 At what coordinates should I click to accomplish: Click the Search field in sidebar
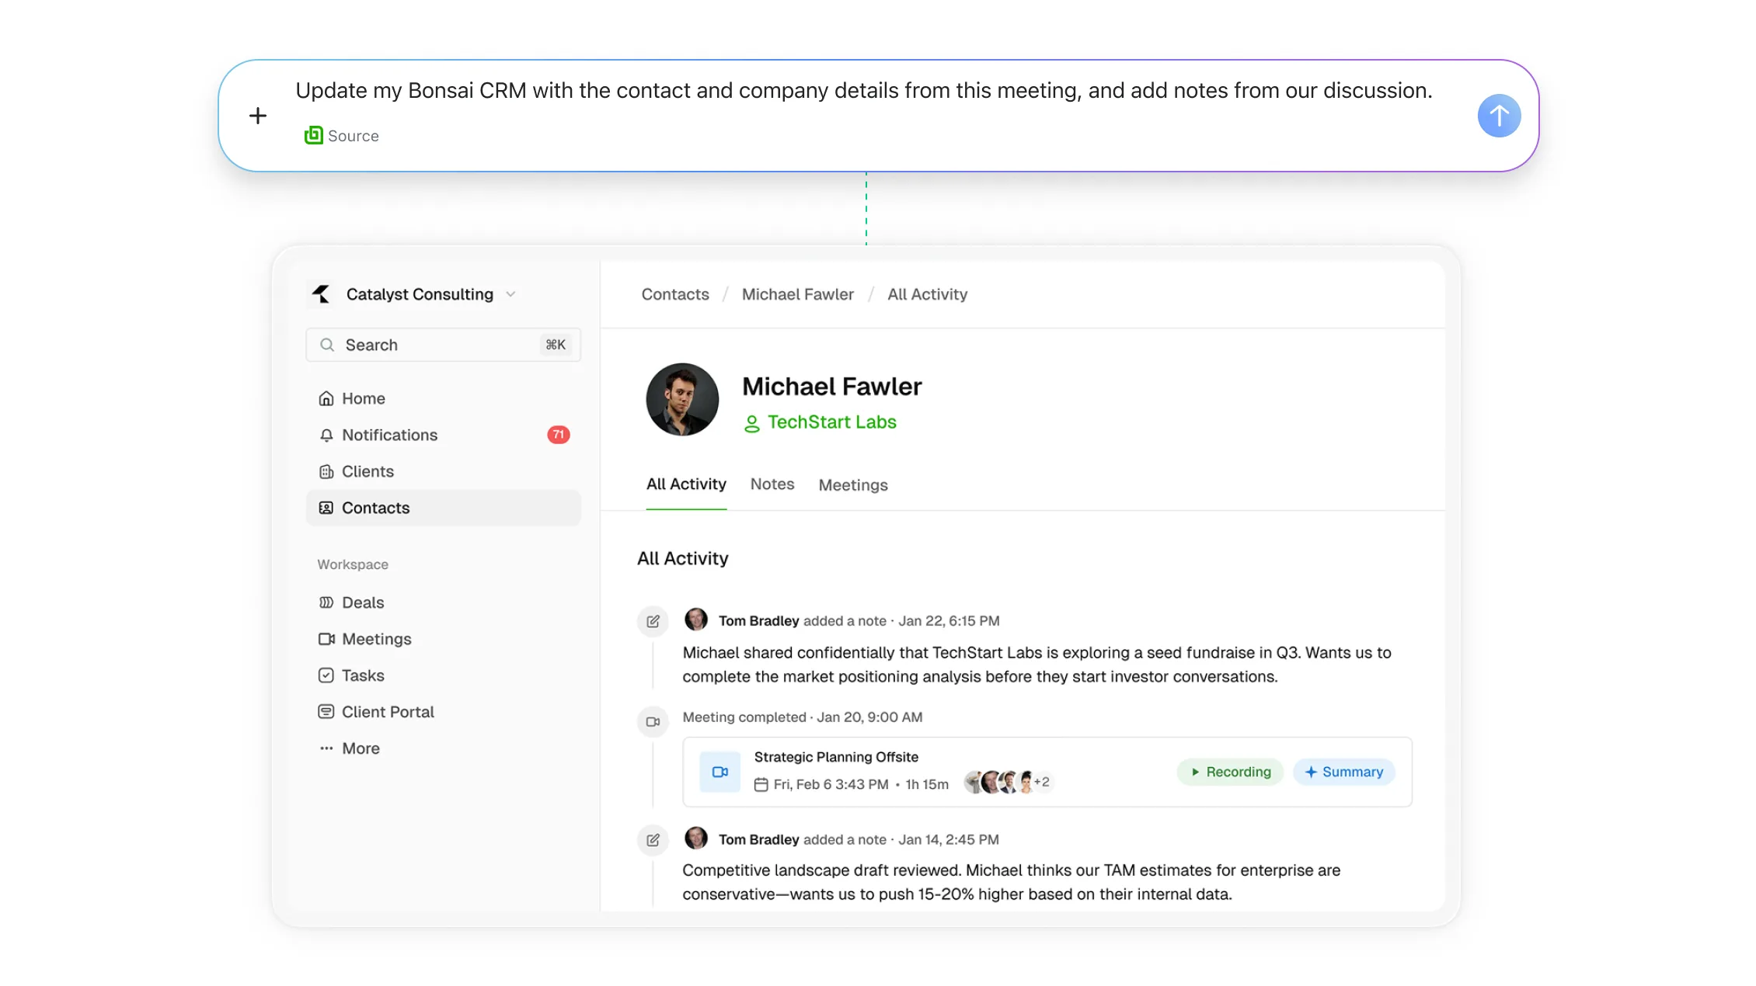(443, 345)
